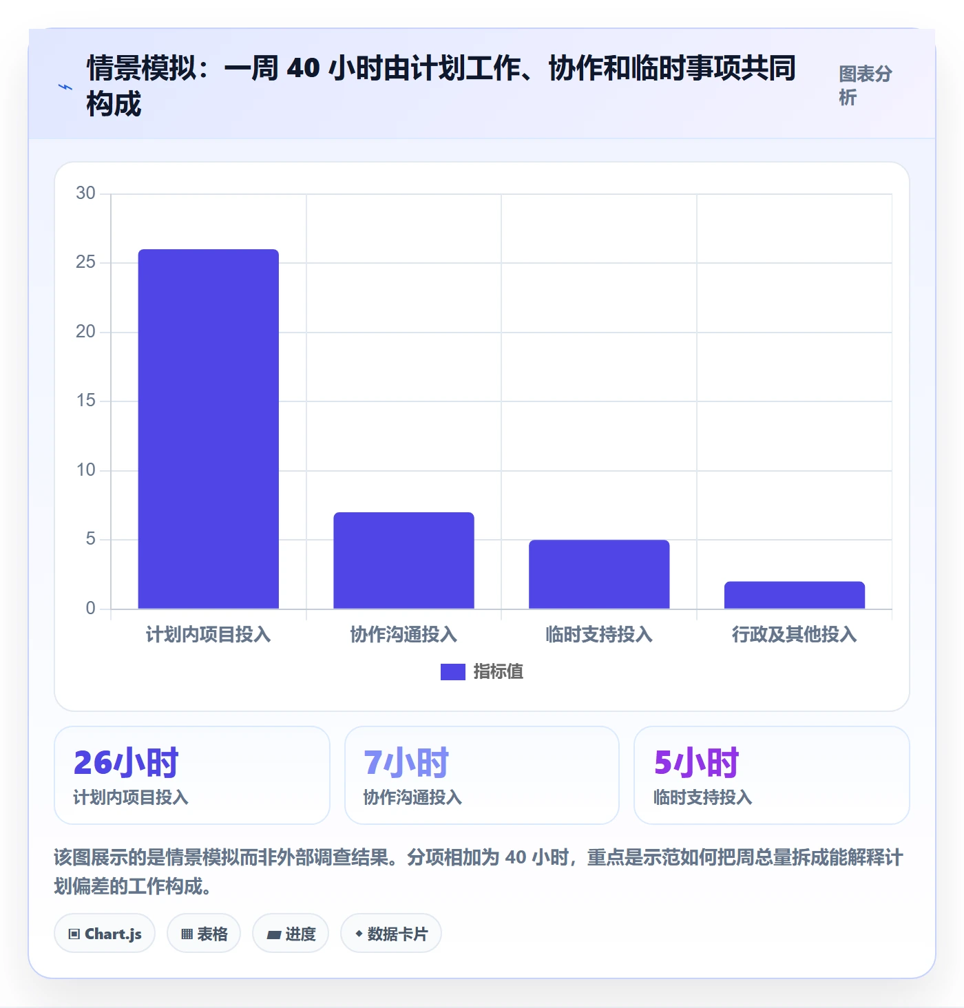Click the 协作沟通投入 x-axis label
Image resolution: width=964 pixels, height=1008 pixels.
pos(404,634)
